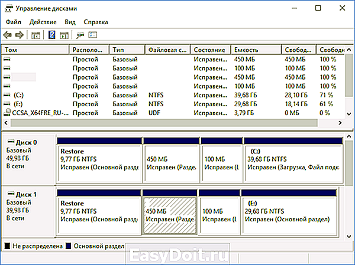This screenshot has width=355, height=265.
Task: Click the properties checklist toolbar icon
Action: pos(93,35)
